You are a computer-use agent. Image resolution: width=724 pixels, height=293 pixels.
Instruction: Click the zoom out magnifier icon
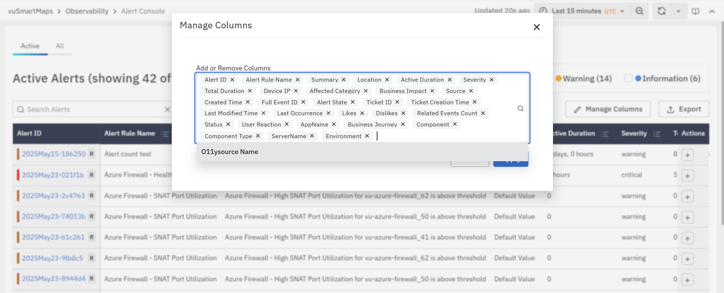pyautogui.click(x=639, y=11)
